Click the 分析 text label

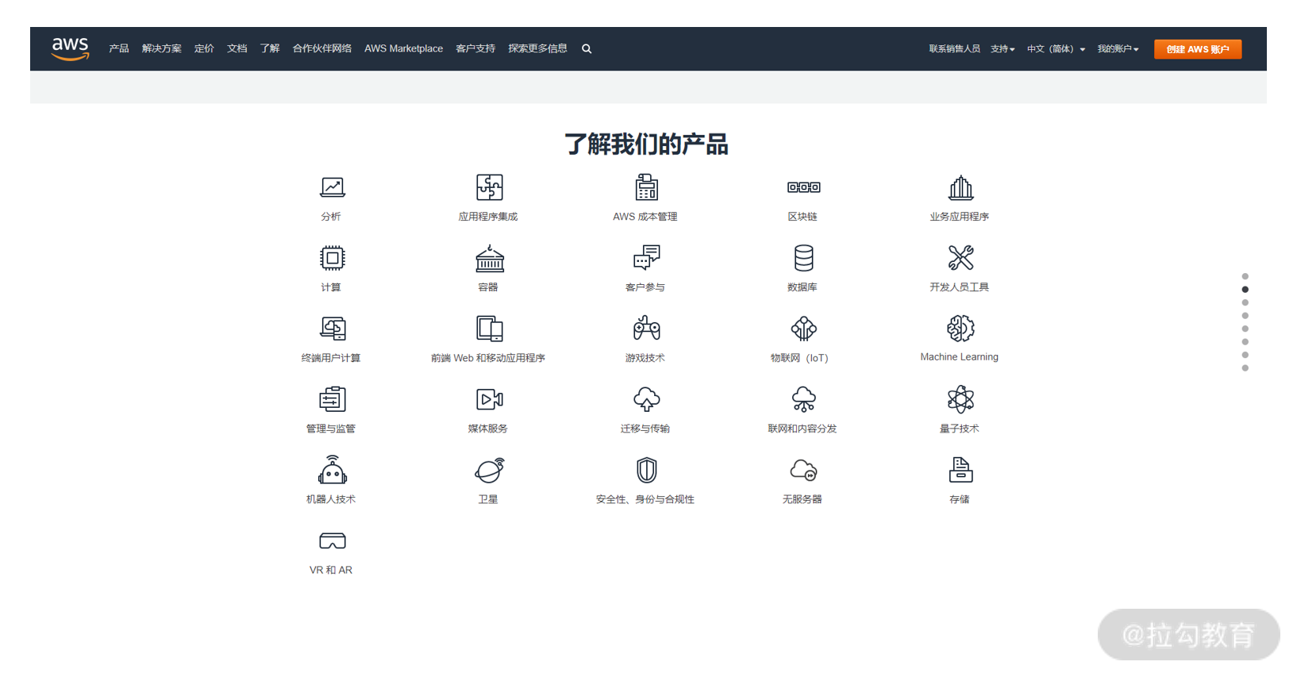[x=331, y=217]
